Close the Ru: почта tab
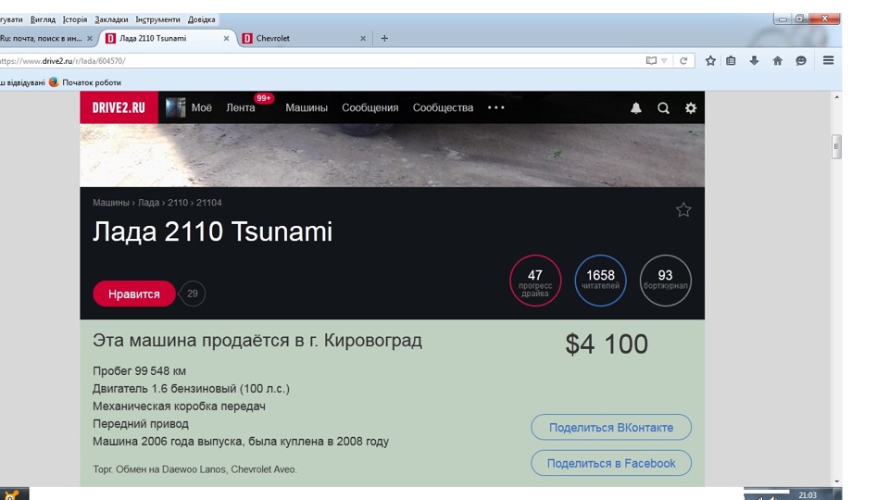Screen dimensions: 889x500 [89, 39]
